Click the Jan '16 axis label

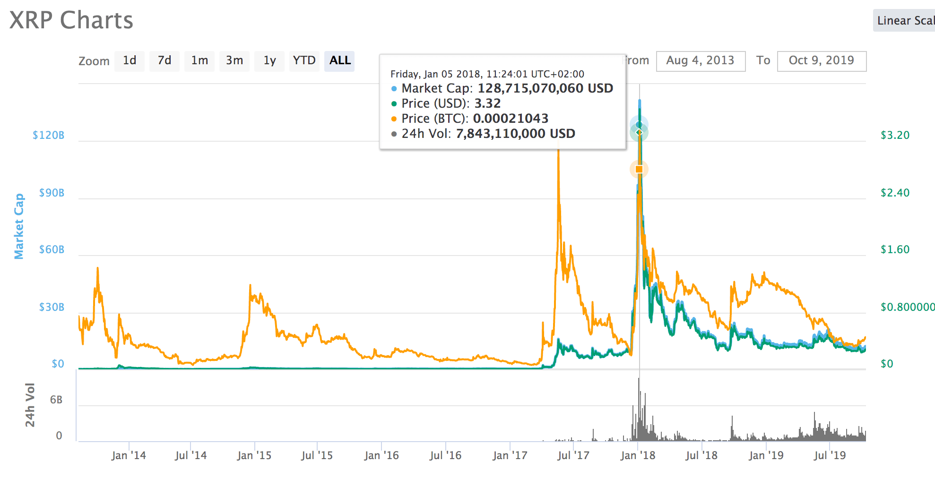(x=381, y=455)
